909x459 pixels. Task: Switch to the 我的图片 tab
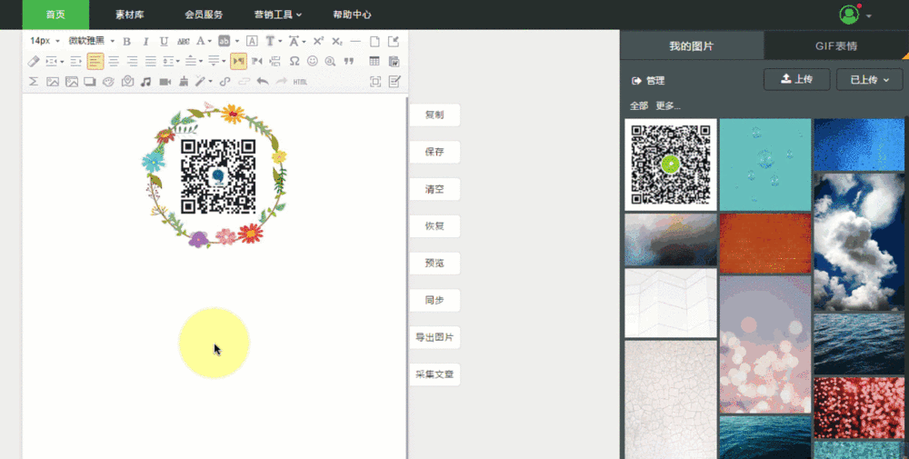tap(692, 45)
